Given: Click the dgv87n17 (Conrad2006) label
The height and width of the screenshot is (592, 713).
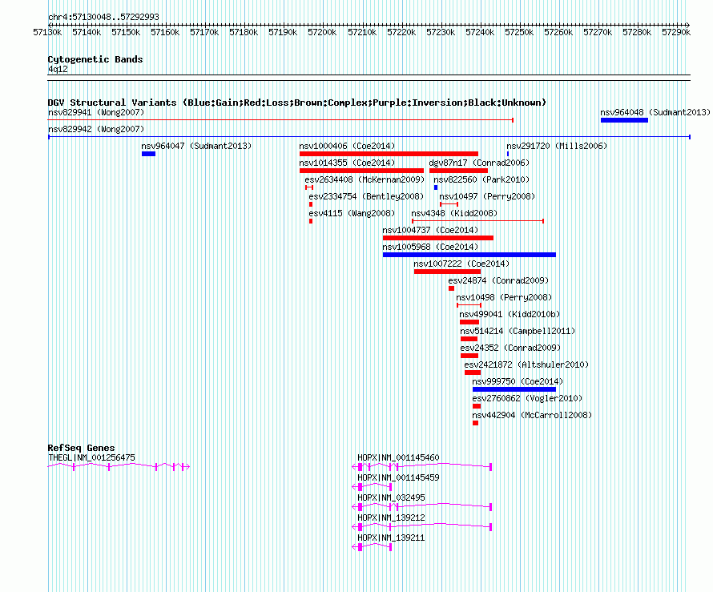Looking at the screenshot, I should coord(479,163).
